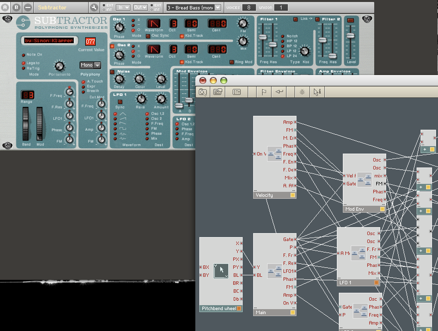
Task: Select snapshot B in the Subtractor header
Action: click(x=16, y=7)
